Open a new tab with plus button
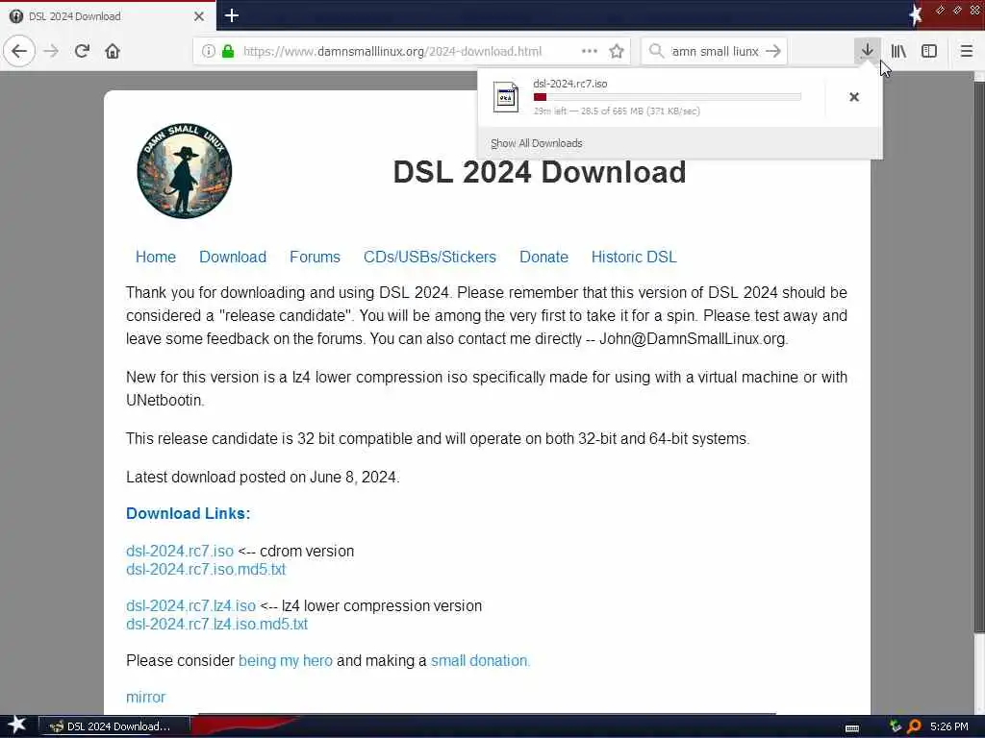This screenshot has width=985, height=738. 232,15
